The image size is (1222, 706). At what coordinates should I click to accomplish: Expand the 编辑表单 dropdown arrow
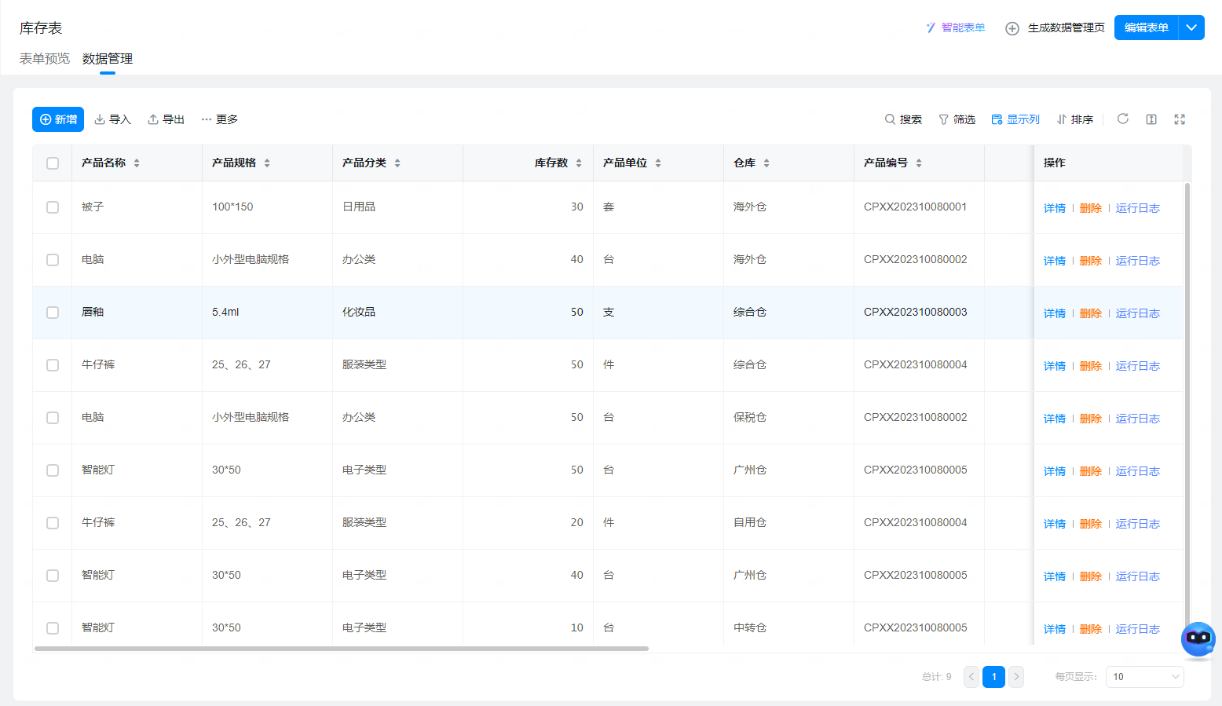pos(1191,27)
